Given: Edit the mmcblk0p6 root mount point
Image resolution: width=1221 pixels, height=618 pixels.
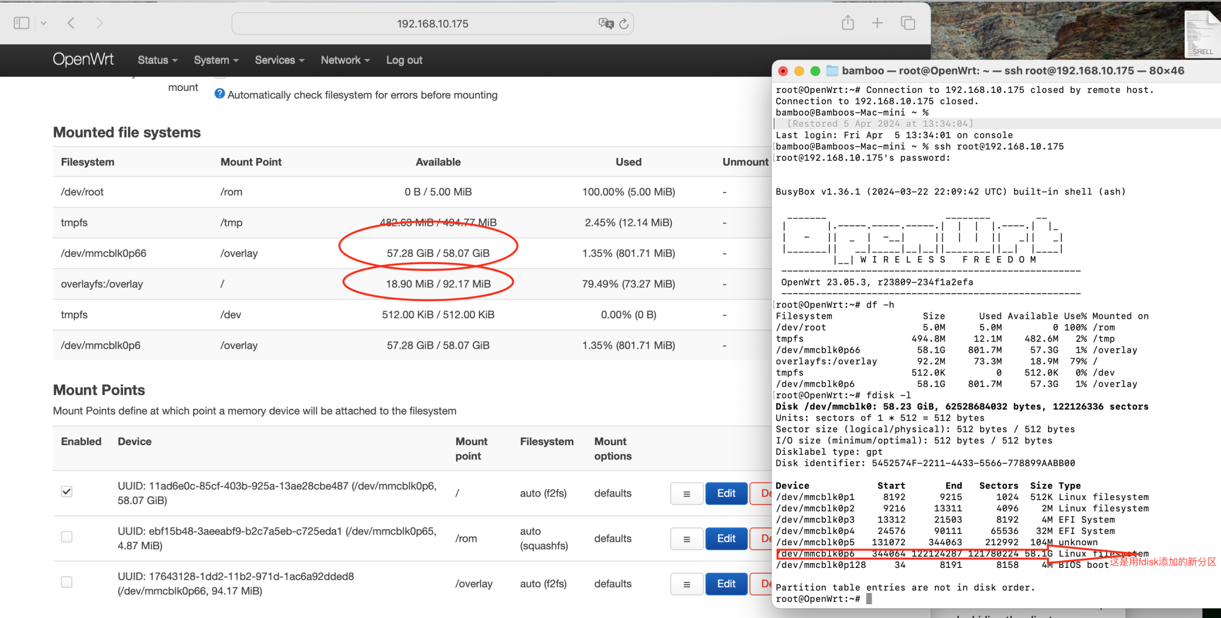Looking at the screenshot, I should pyautogui.click(x=726, y=493).
